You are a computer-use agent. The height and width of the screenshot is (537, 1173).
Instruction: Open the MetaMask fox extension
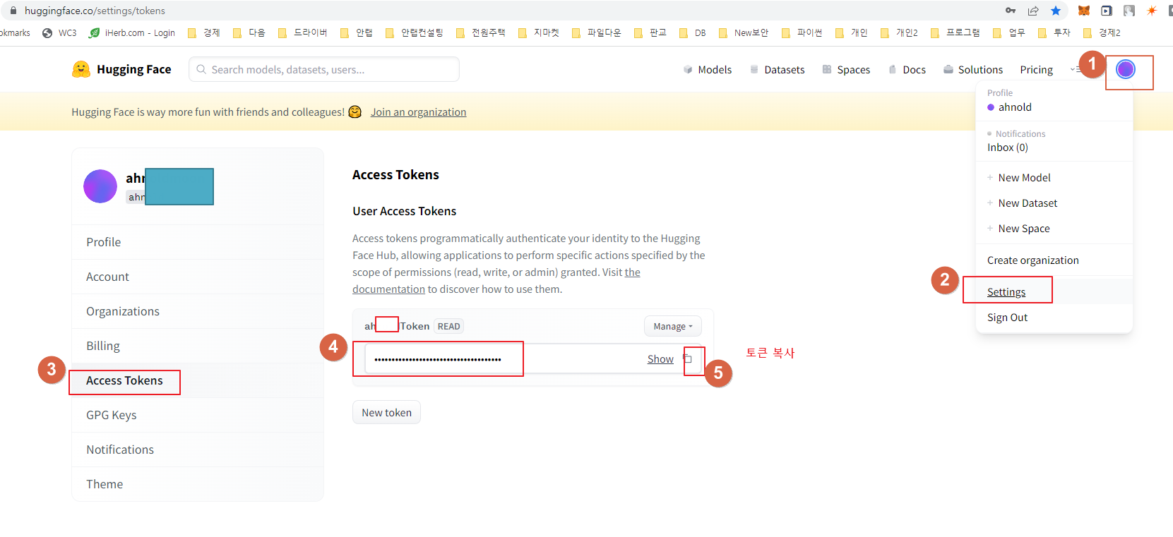point(1084,11)
